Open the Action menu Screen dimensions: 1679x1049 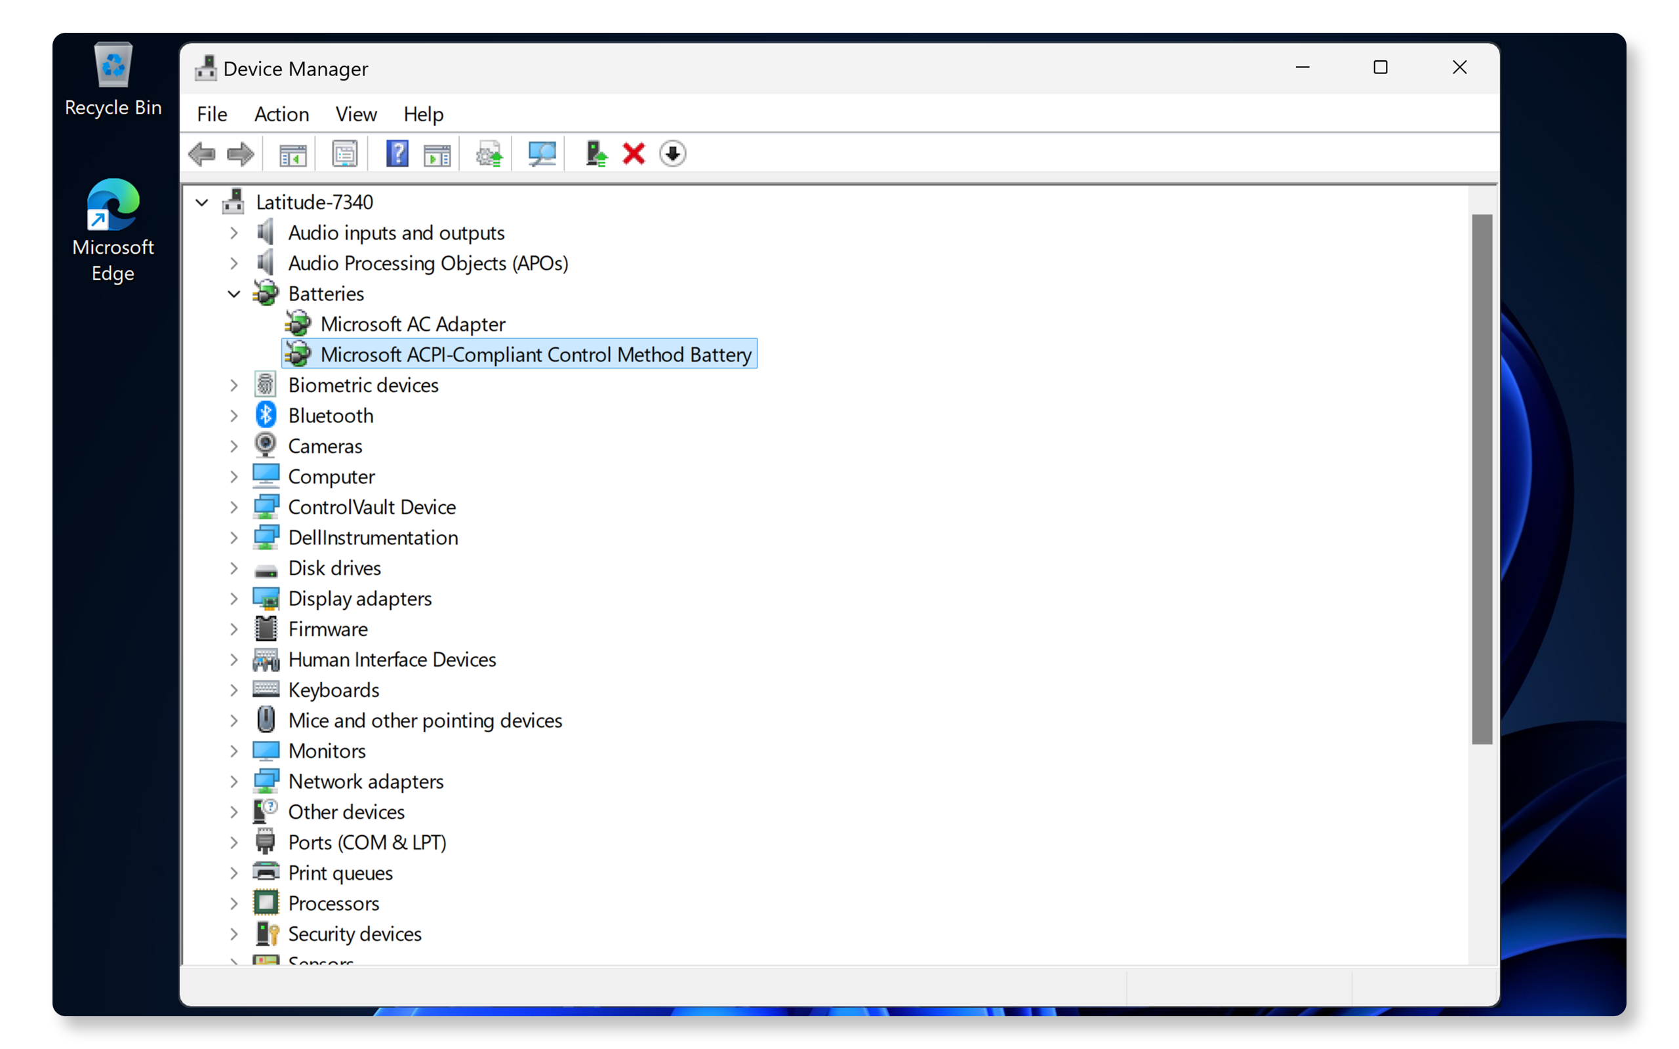(x=281, y=113)
